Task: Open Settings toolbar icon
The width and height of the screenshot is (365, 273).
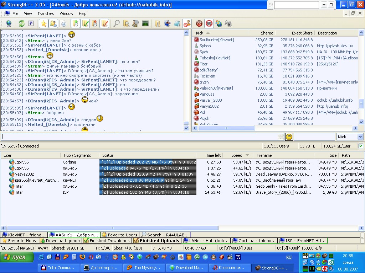Action: coord(168,23)
